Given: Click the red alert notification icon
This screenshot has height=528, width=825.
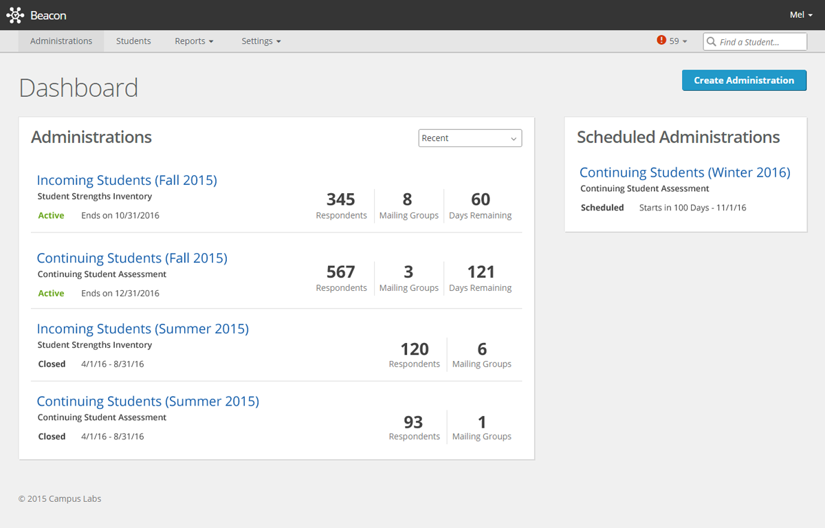Looking at the screenshot, I should (661, 41).
